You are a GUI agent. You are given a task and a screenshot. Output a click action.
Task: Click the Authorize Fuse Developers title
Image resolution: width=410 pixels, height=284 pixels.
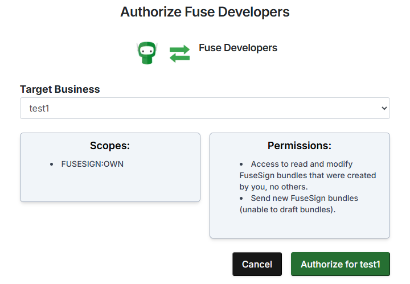[x=205, y=12]
